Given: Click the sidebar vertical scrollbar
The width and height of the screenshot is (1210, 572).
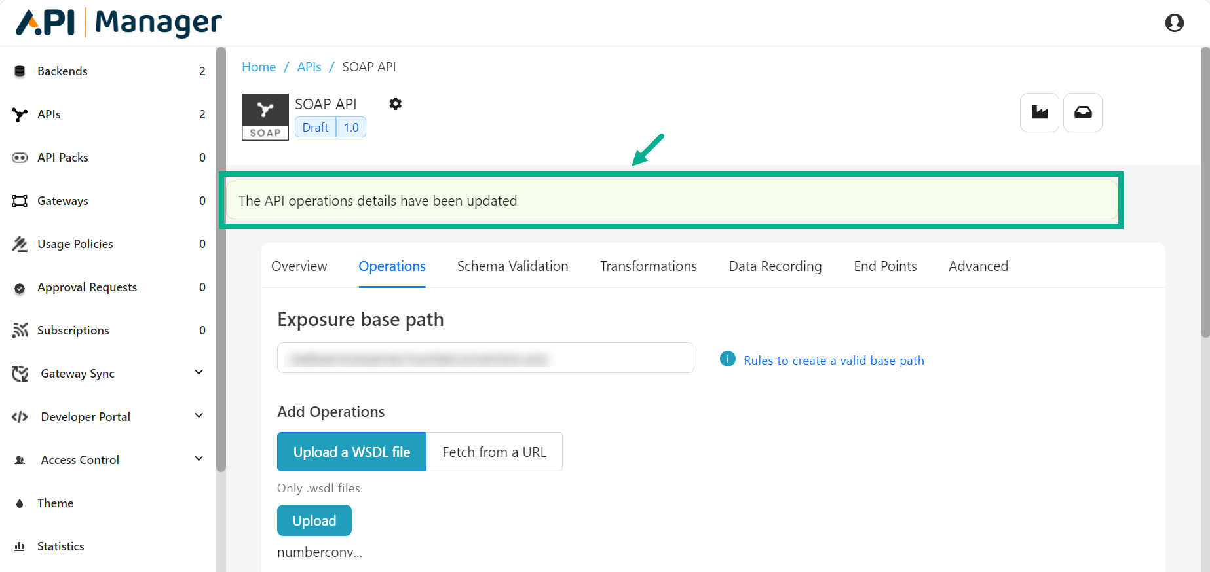Looking at the screenshot, I should pos(221,262).
